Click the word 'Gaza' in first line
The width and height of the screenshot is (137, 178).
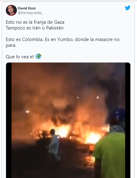point(59,22)
